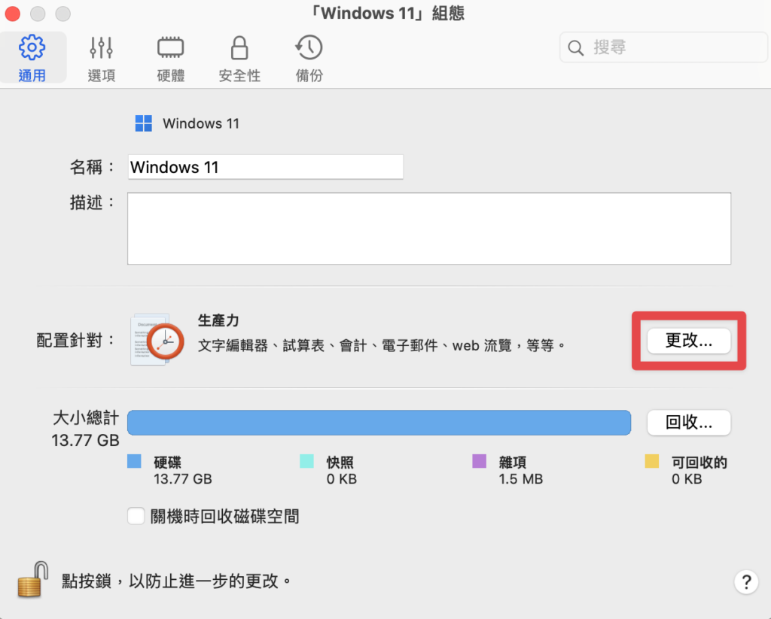Open the 備份 backup tab
The image size is (771, 619).
click(x=309, y=57)
